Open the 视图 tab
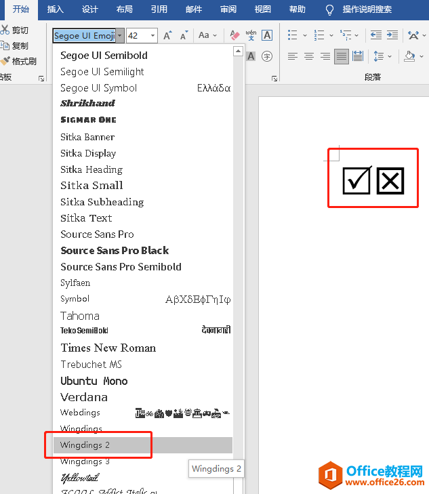The image size is (429, 494). [x=263, y=9]
